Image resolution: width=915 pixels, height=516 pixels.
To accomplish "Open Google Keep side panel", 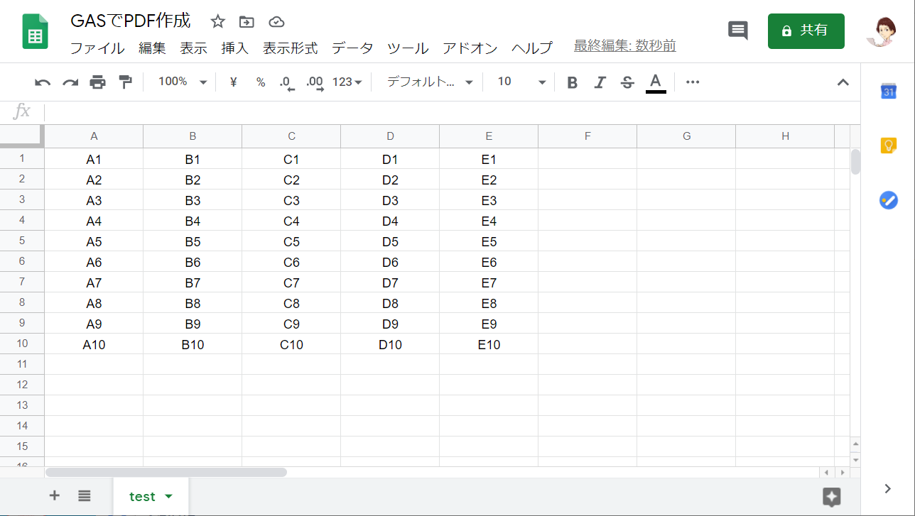I will [x=889, y=146].
